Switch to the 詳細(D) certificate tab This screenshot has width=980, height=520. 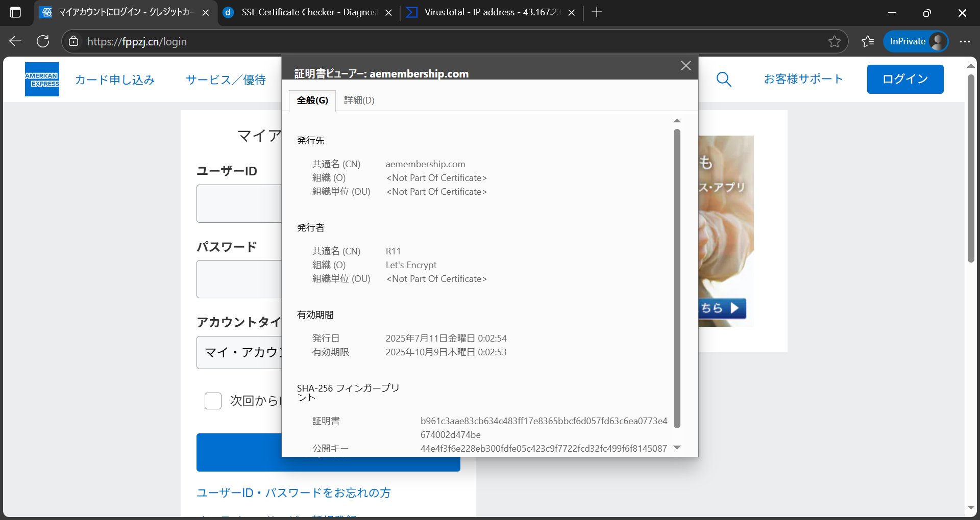(x=359, y=100)
